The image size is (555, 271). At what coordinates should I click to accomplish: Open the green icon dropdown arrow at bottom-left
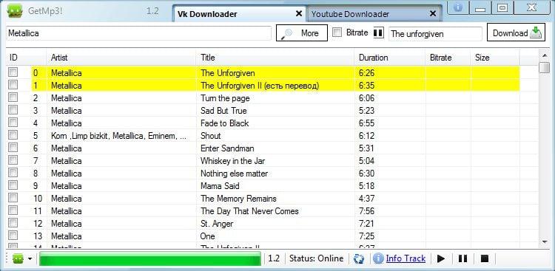click(x=30, y=259)
